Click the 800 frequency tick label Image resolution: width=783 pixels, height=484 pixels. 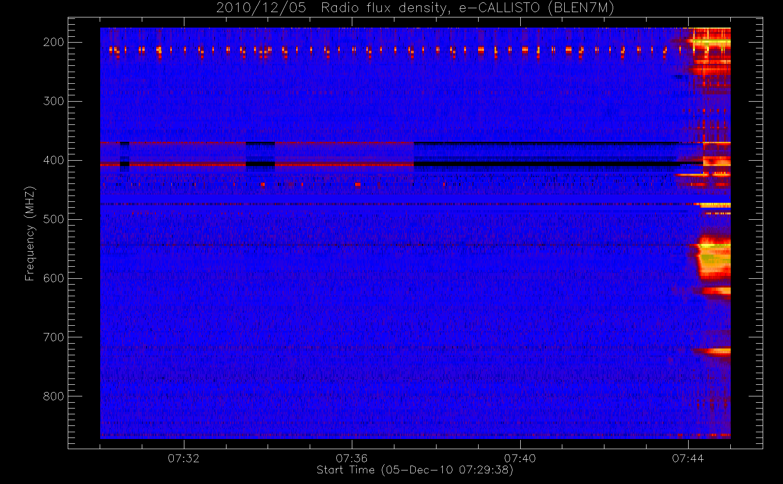coord(53,396)
